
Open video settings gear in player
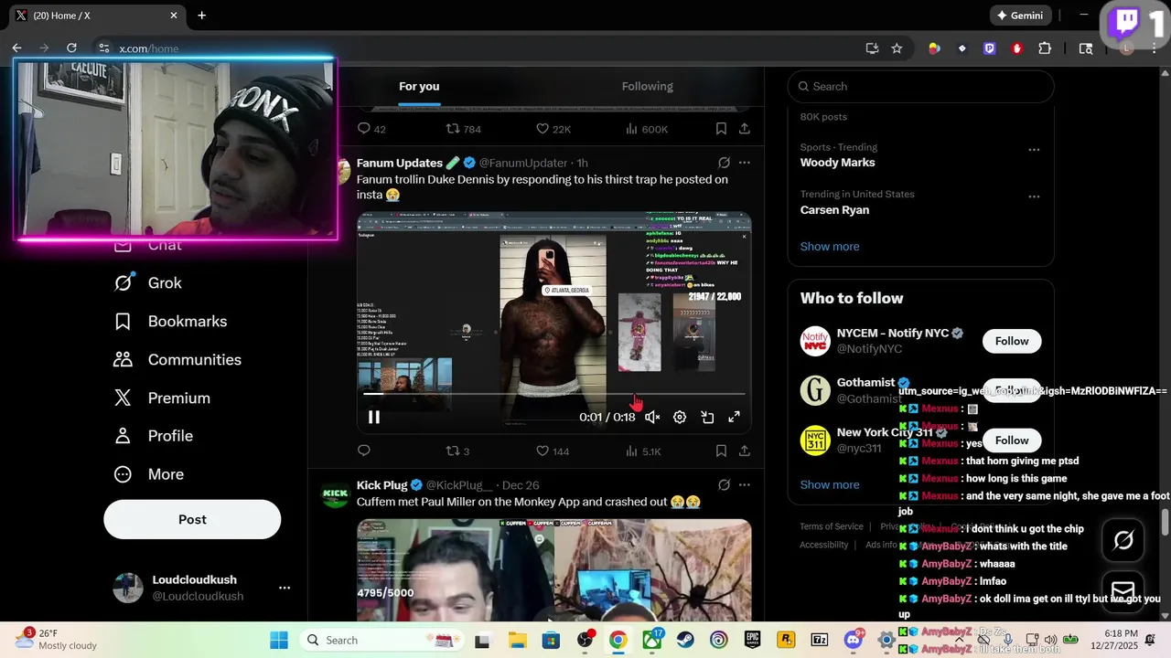coord(680,417)
